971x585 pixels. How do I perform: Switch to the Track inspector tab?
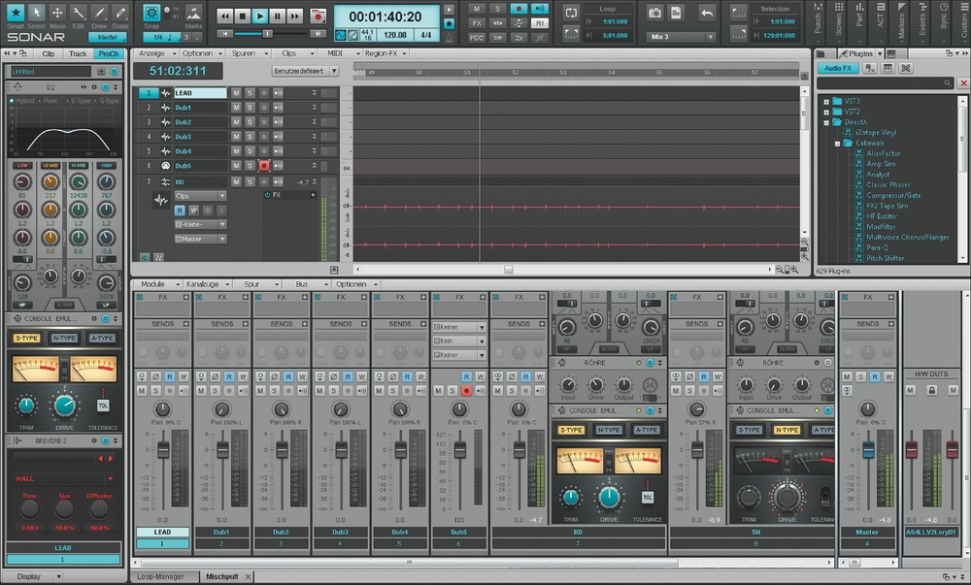[78, 53]
